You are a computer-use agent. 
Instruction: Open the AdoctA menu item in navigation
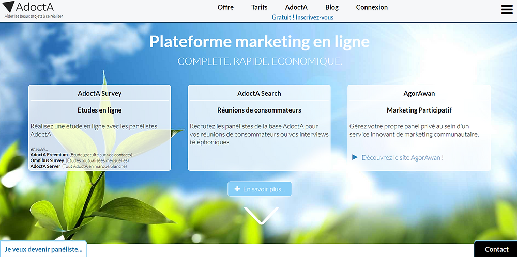point(296,7)
